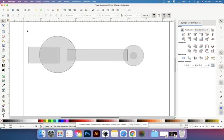Image resolution: width=224 pixels, height=140 pixels.
Task: Open the Extensions menu
Action: coord(76,1)
